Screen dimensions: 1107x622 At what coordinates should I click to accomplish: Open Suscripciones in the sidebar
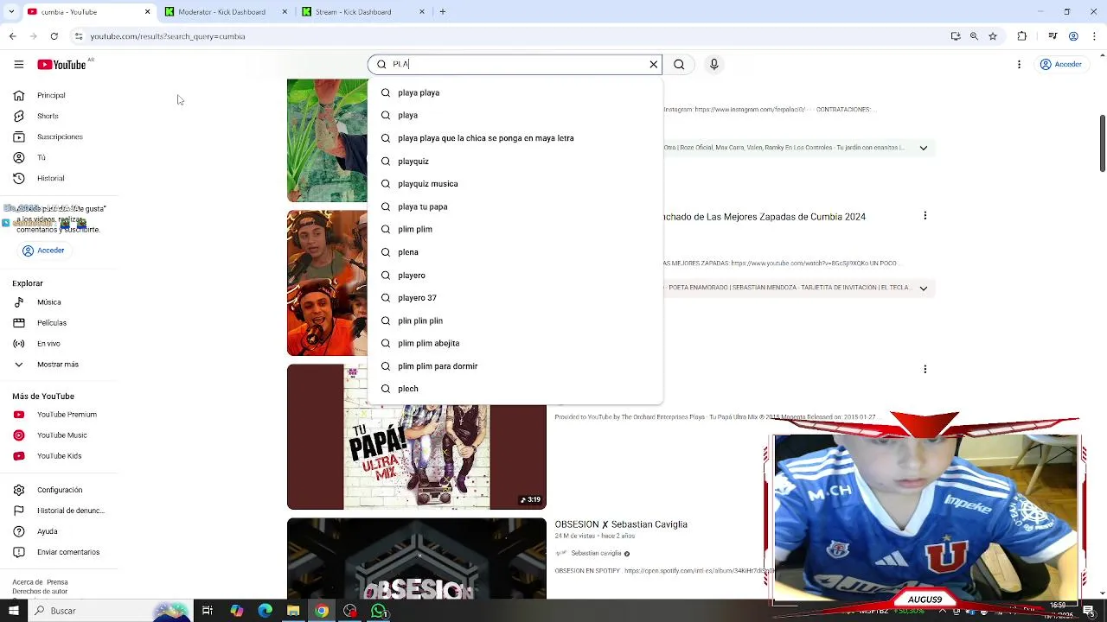60,137
